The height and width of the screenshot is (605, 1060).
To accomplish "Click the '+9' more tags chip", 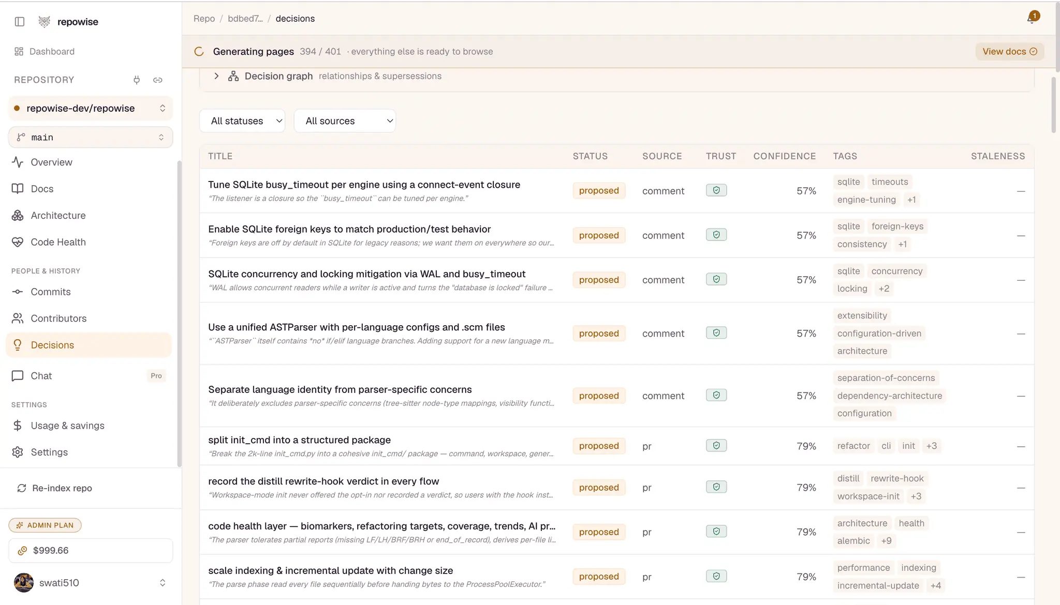I will coord(887,541).
